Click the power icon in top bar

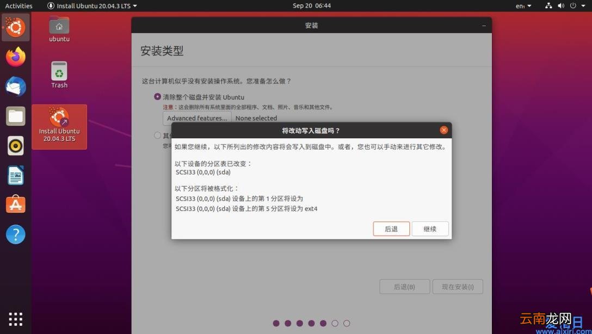point(573,5)
